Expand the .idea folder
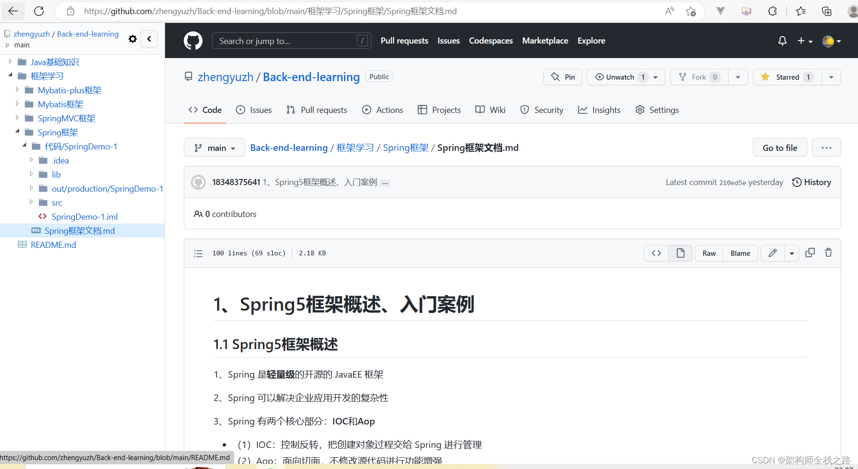The image size is (858, 469). [x=31, y=160]
